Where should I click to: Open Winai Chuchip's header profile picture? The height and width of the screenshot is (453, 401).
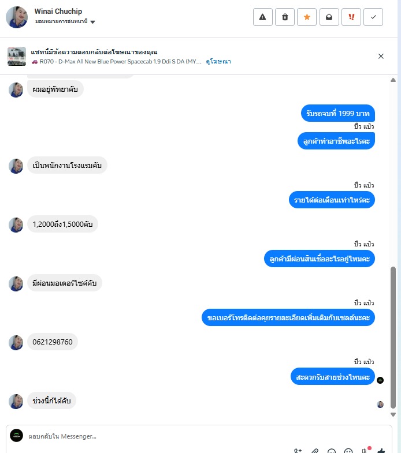click(17, 17)
